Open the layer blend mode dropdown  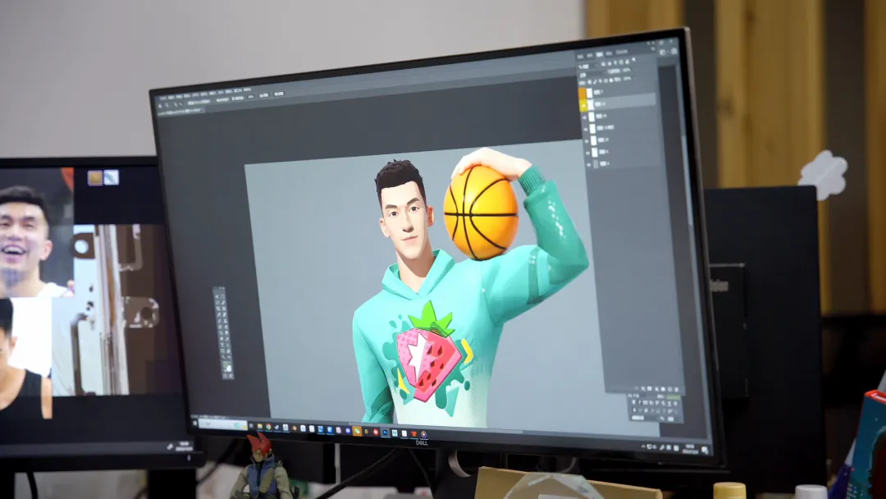(x=591, y=76)
